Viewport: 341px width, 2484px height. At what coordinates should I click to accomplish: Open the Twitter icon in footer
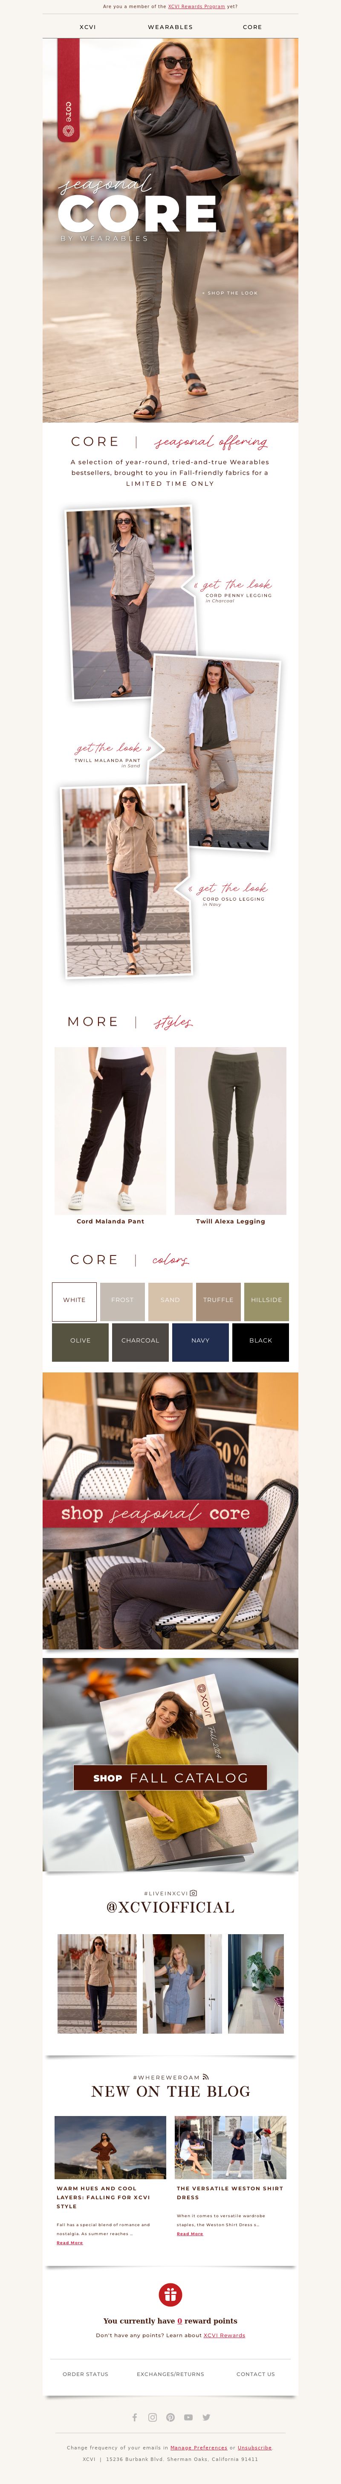tap(206, 2417)
